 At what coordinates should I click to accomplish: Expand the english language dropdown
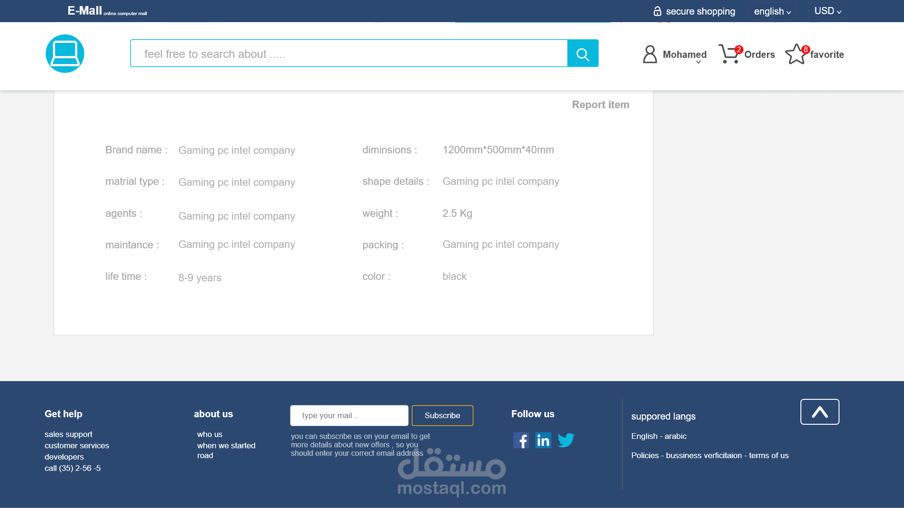tap(772, 11)
